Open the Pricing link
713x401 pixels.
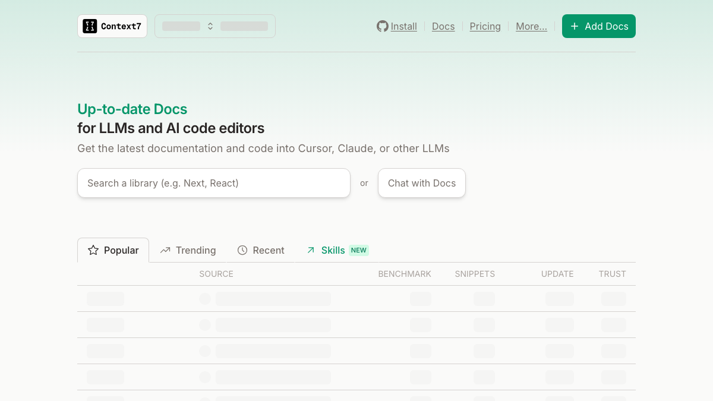485,26
